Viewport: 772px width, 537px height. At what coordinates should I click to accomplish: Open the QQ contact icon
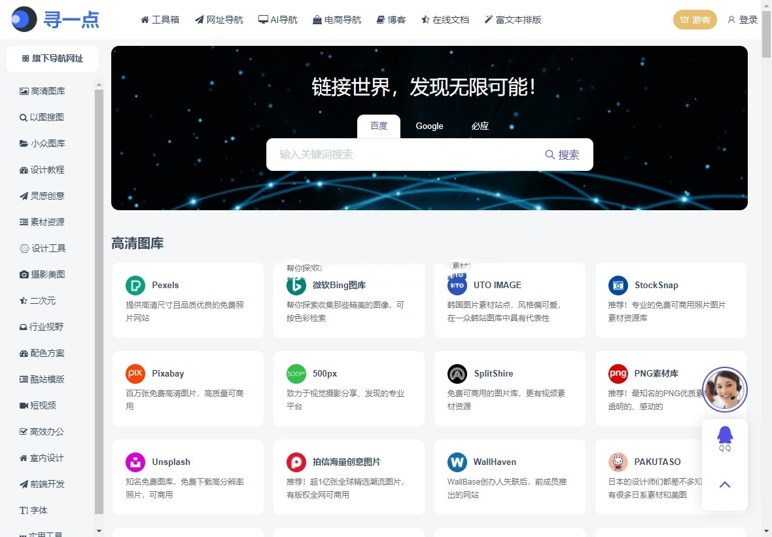coord(724,434)
